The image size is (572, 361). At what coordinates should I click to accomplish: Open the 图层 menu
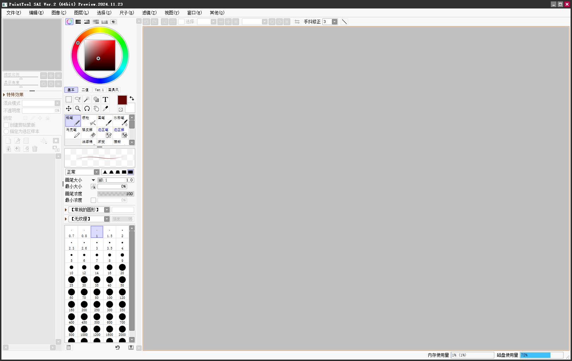(82, 13)
